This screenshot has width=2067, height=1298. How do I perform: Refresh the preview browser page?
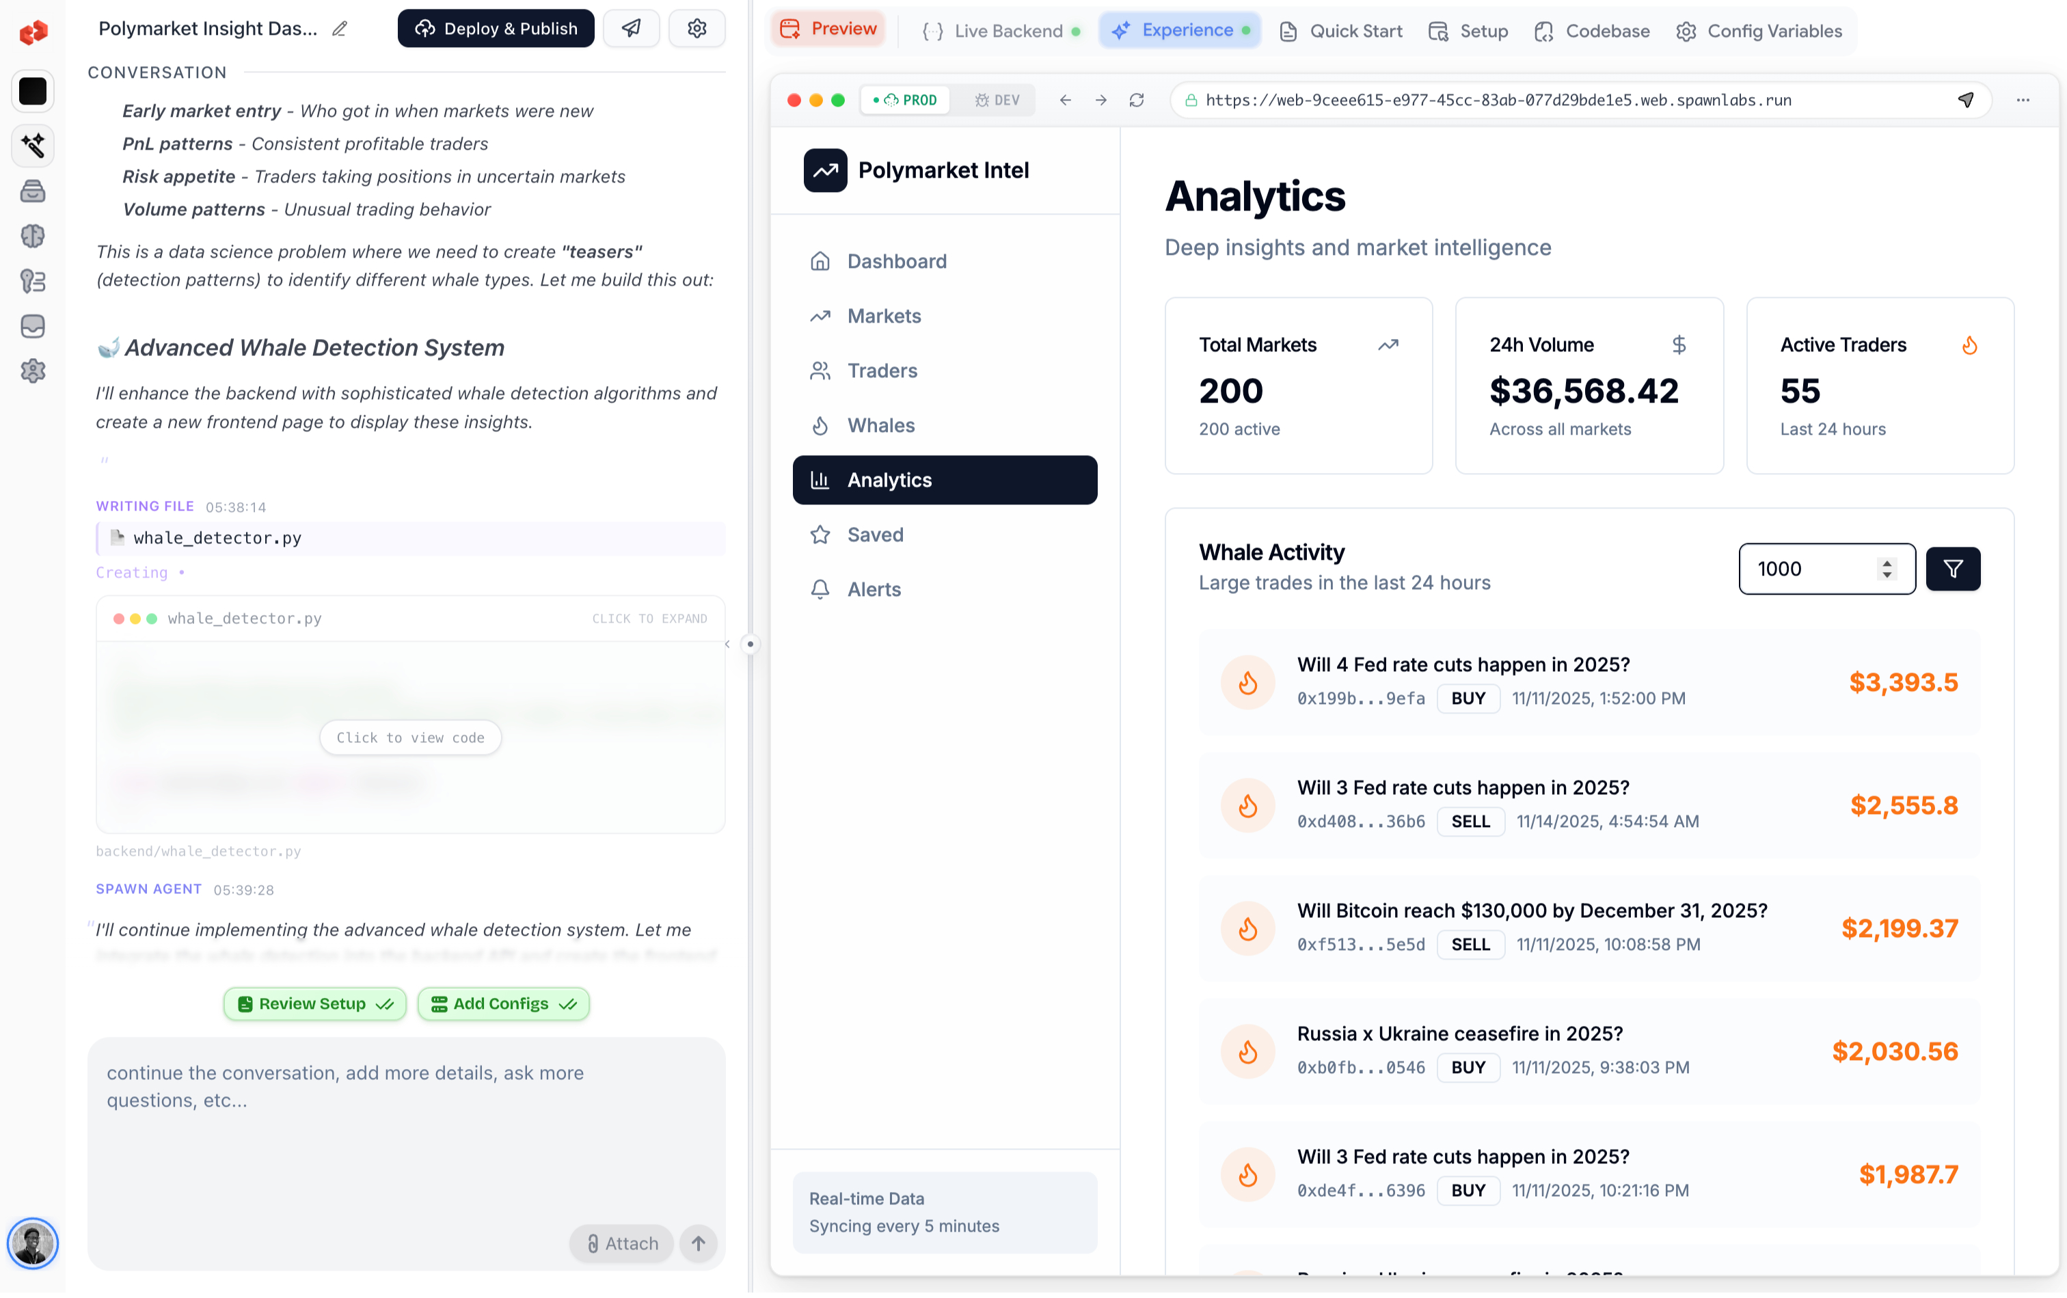tap(1137, 100)
